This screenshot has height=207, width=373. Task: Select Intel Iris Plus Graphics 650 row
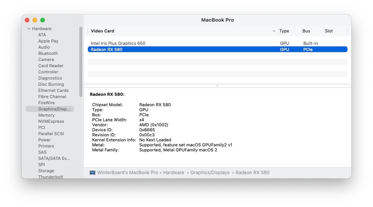(217, 43)
